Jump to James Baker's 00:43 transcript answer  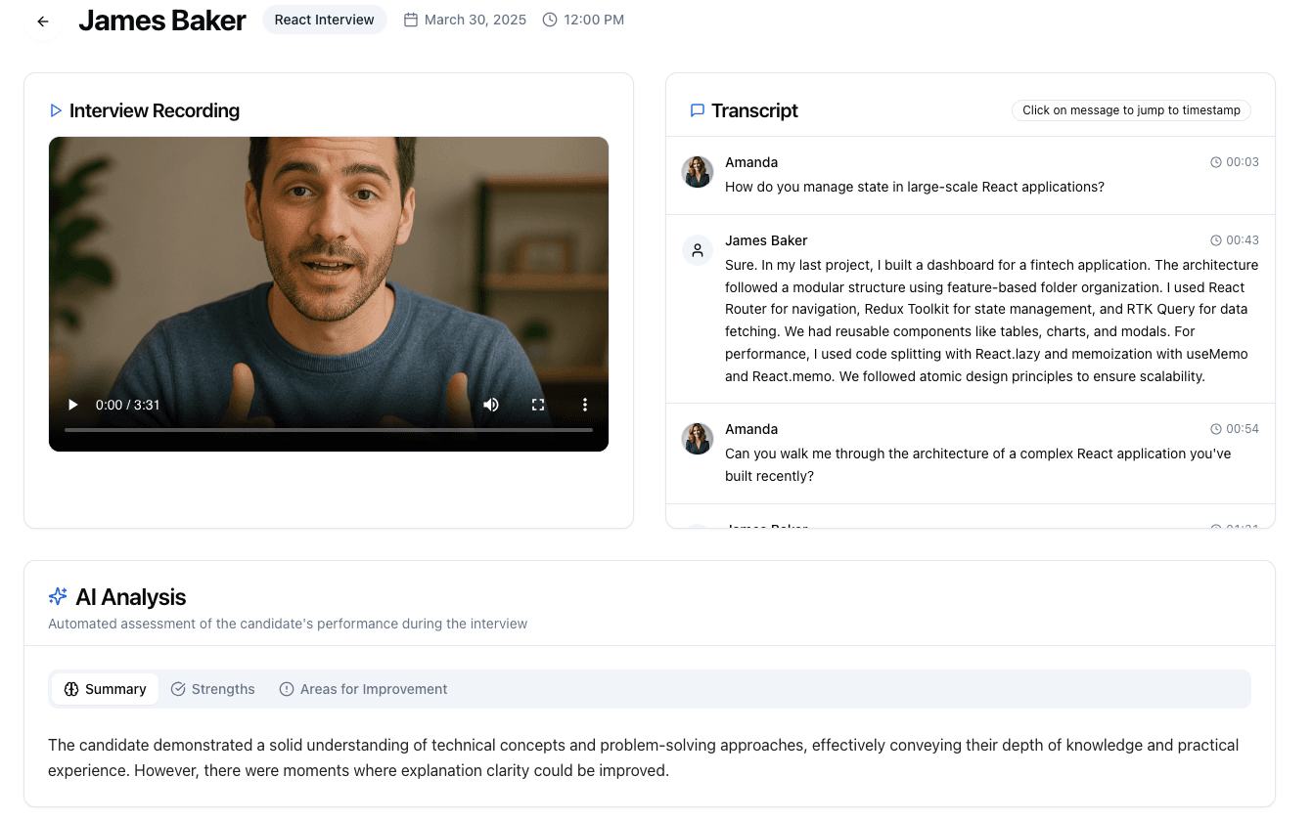990,320
